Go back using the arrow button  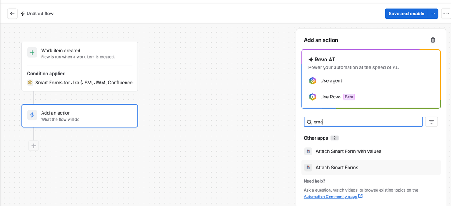coord(12,14)
